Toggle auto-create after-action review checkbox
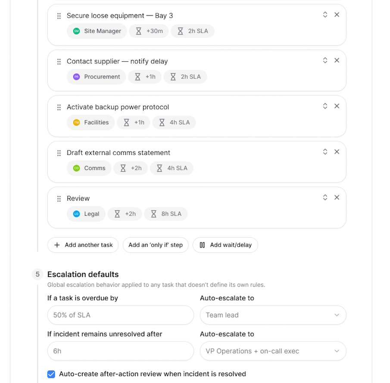Image resolution: width=390 pixels, height=383 pixels. point(51,374)
